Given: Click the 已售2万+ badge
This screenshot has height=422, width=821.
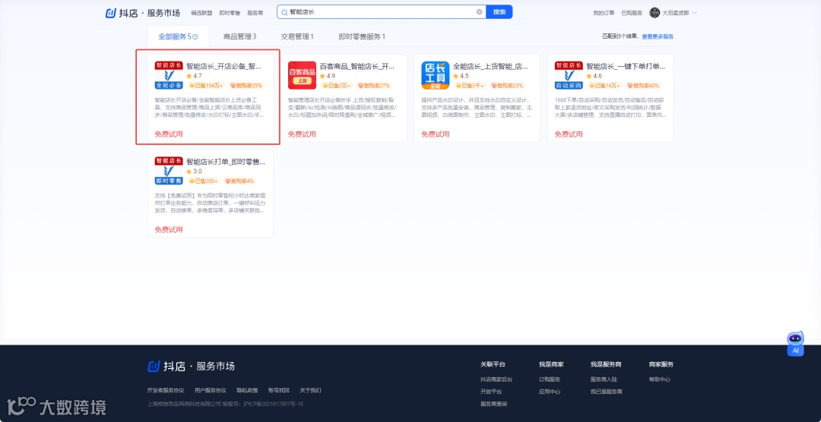Looking at the screenshot, I should [337, 85].
